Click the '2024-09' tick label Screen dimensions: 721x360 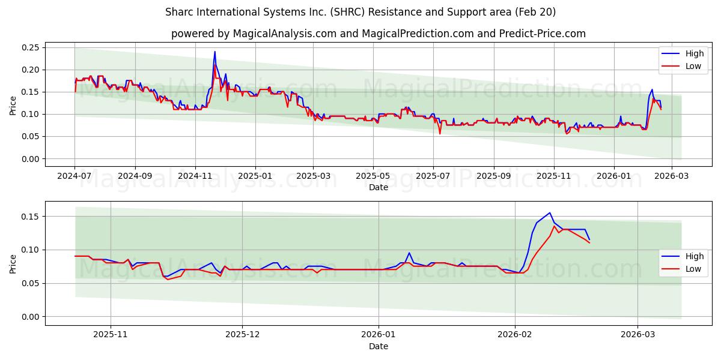point(135,176)
